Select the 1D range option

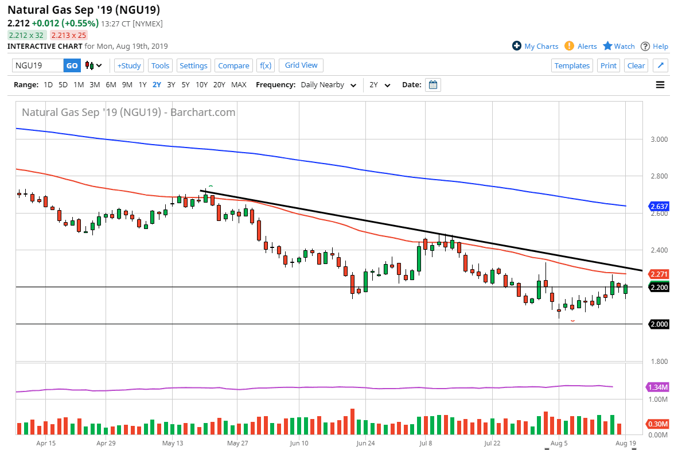pyautogui.click(x=48, y=85)
